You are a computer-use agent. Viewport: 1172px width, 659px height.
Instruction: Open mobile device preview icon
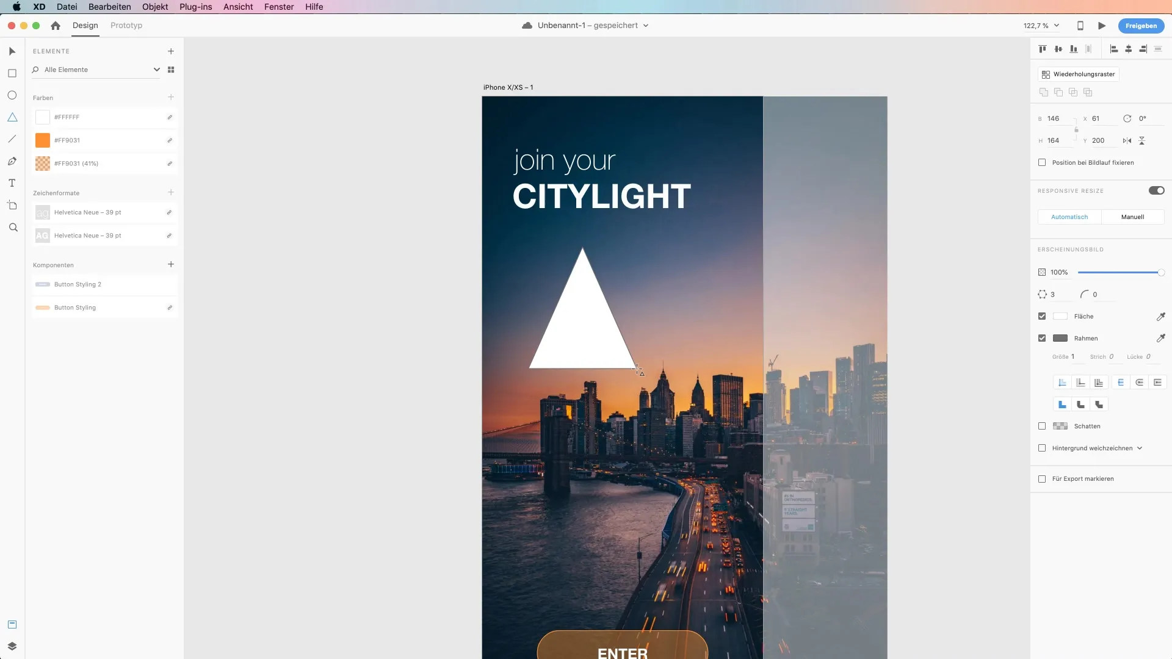click(1080, 26)
